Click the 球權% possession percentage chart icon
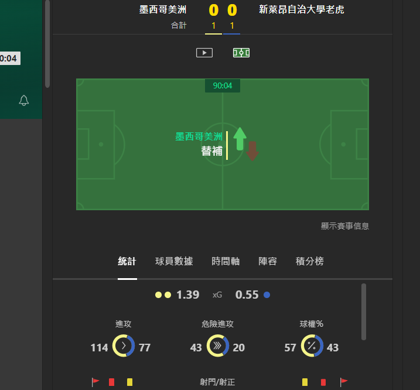The width and height of the screenshot is (420, 390). pos(312,346)
